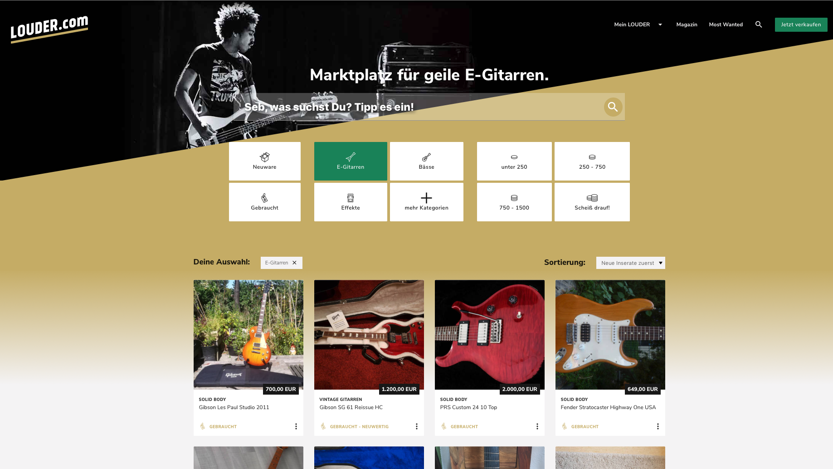The width and height of the screenshot is (833, 469).
Task: Filter by Gebraucht tag tile
Action: click(x=265, y=202)
